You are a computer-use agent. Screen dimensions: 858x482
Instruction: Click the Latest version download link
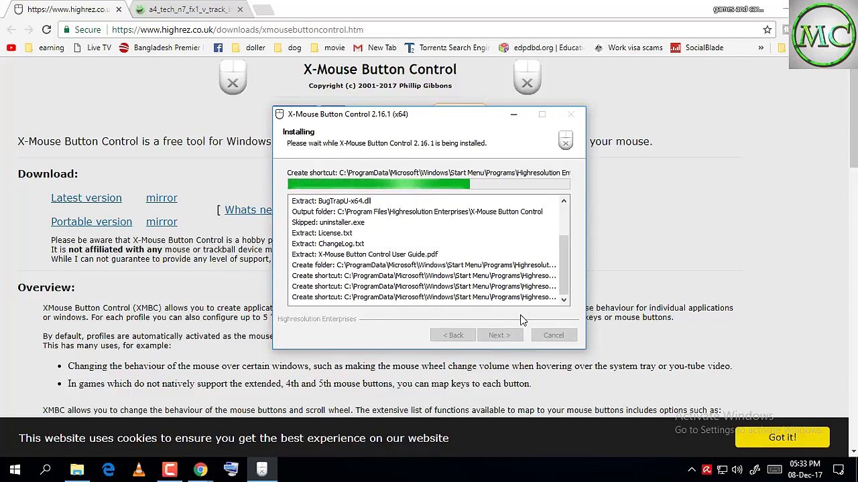coord(86,198)
